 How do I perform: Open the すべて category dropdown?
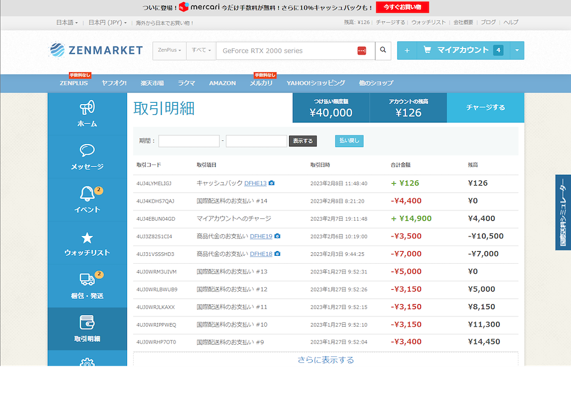pyautogui.click(x=201, y=50)
